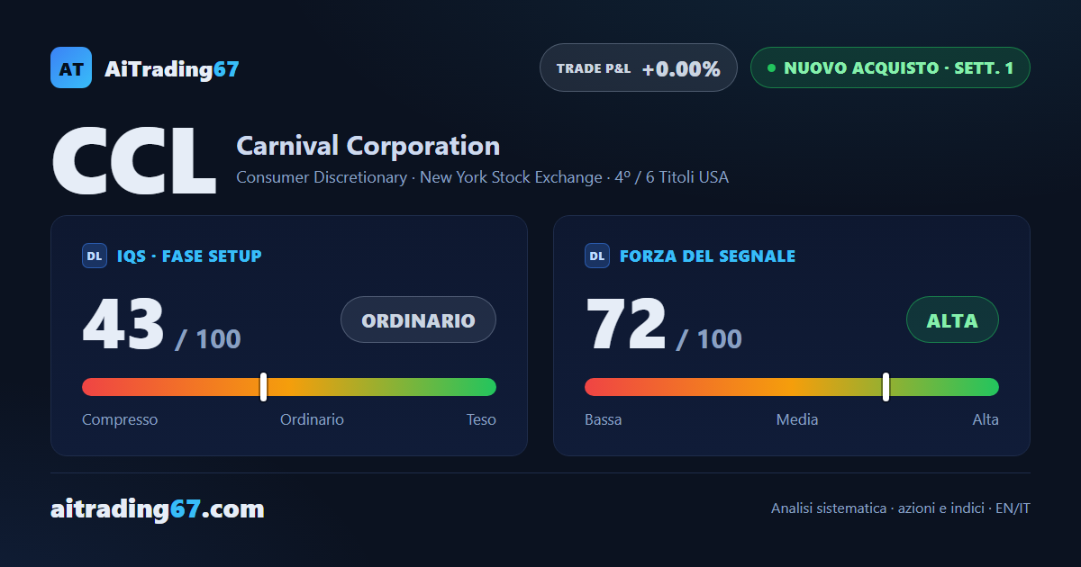Click the DL icon beside IQS Fase Setup

95,256
